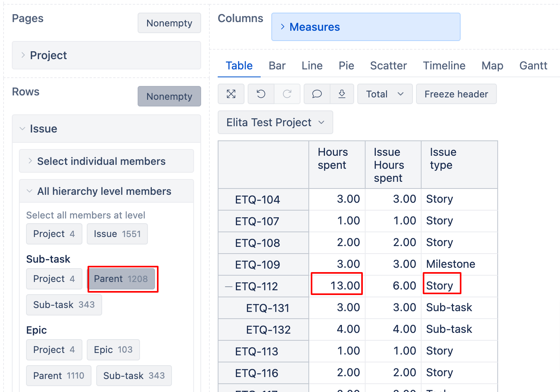
Task: Click the ETQ-116 row header
Action: [263, 373]
